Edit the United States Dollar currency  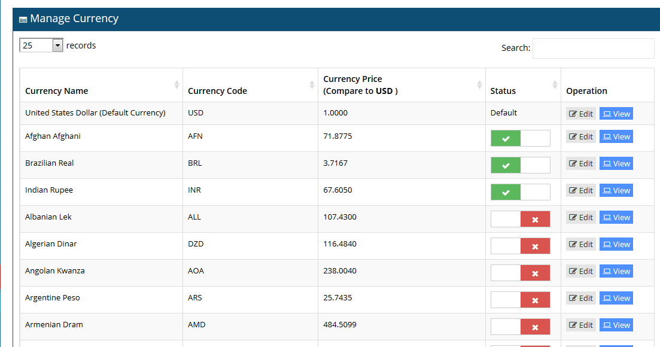[581, 114]
